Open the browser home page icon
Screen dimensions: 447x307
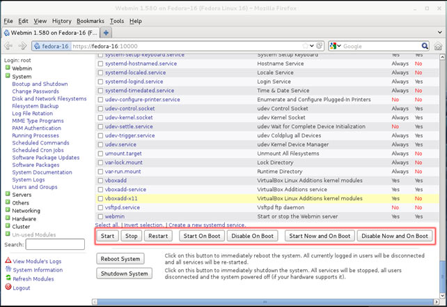(x=438, y=46)
